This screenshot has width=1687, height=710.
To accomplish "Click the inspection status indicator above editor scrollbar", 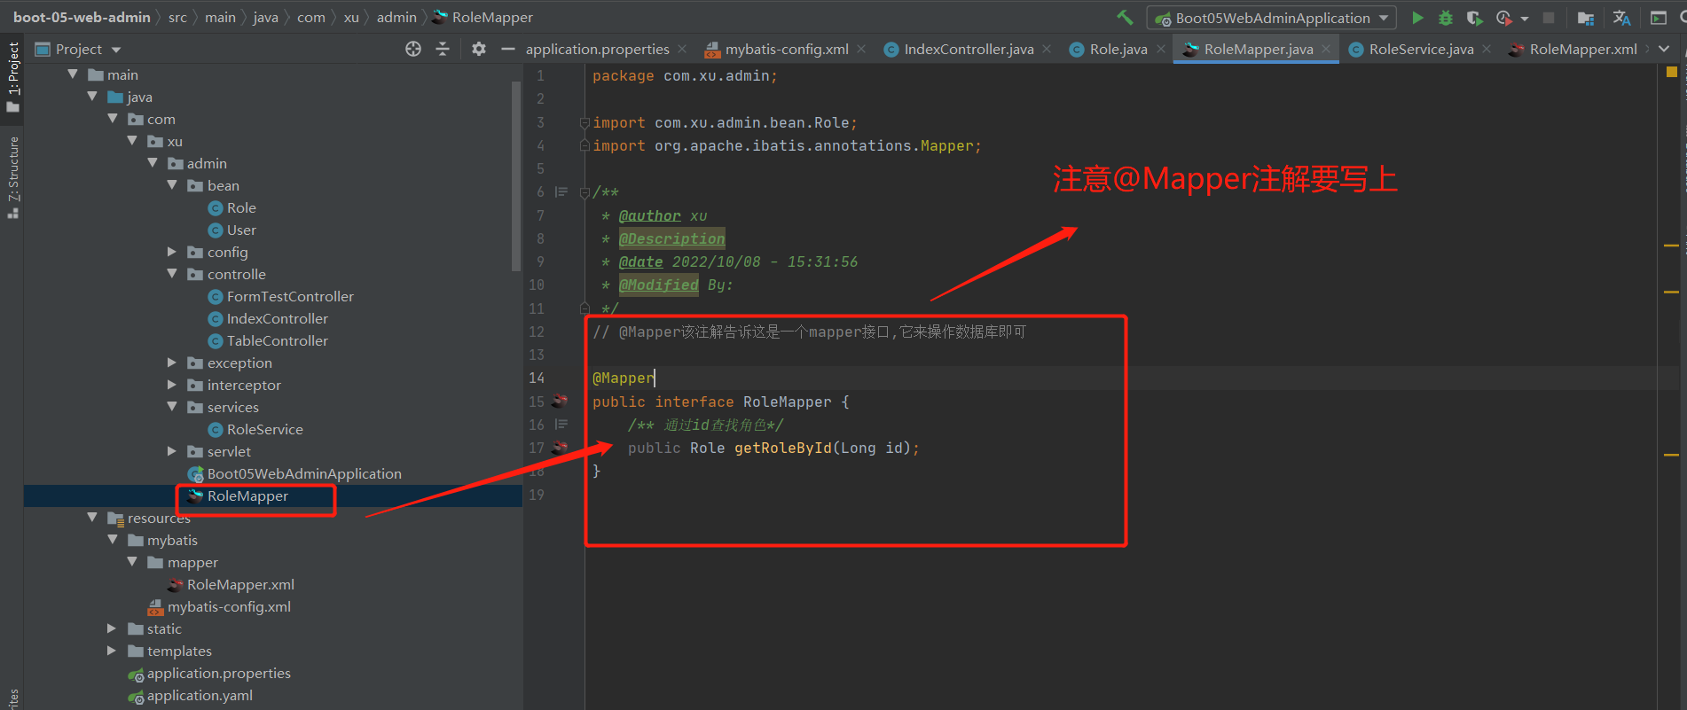I will click(x=1671, y=71).
